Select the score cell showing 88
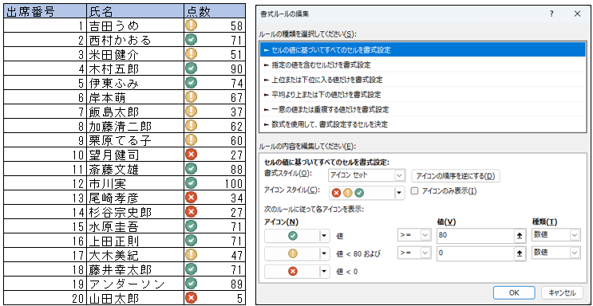Image resolution: width=593 pixels, height=306 pixels. click(x=215, y=169)
